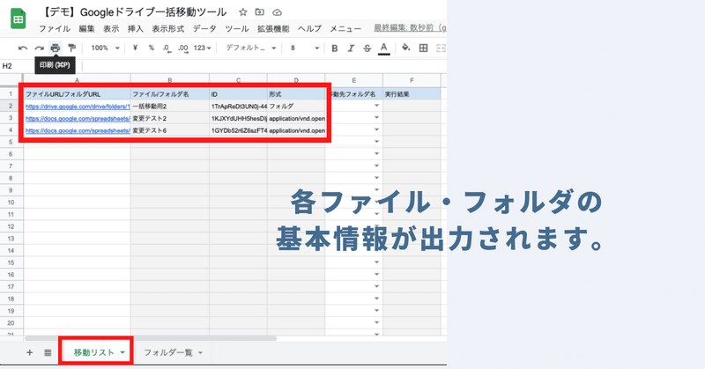Open text color picker

(383, 48)
